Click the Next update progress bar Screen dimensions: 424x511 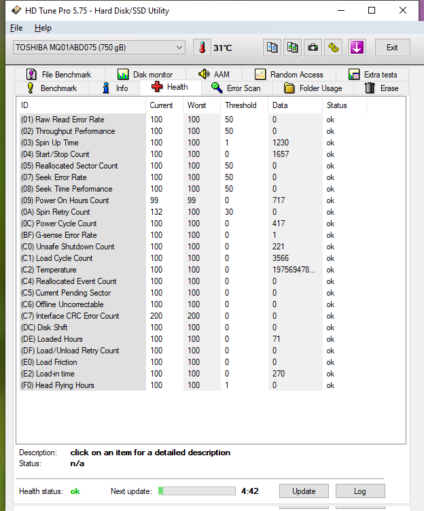pos(197,491)
